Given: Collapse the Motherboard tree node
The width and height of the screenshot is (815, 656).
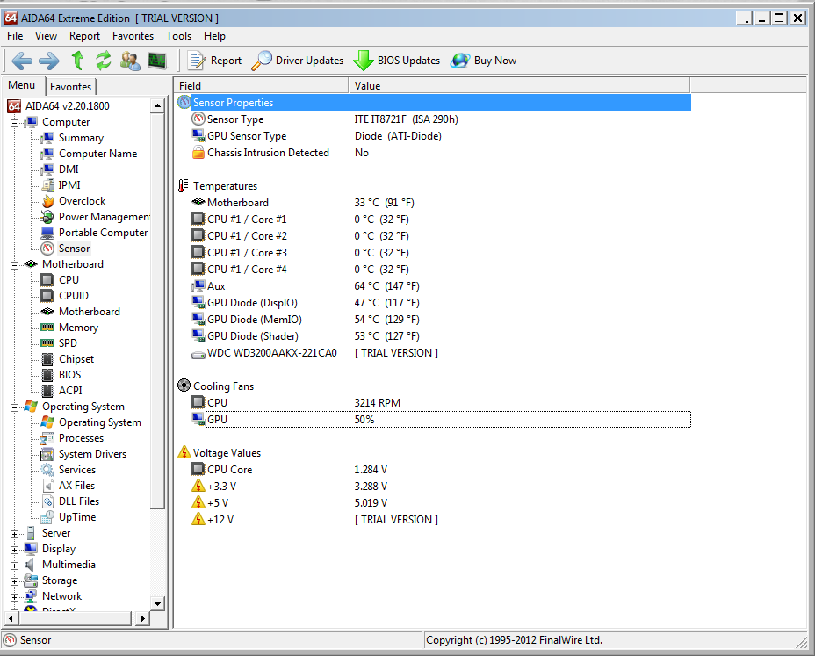Looking at the screenshot, I should click(15, 265).
